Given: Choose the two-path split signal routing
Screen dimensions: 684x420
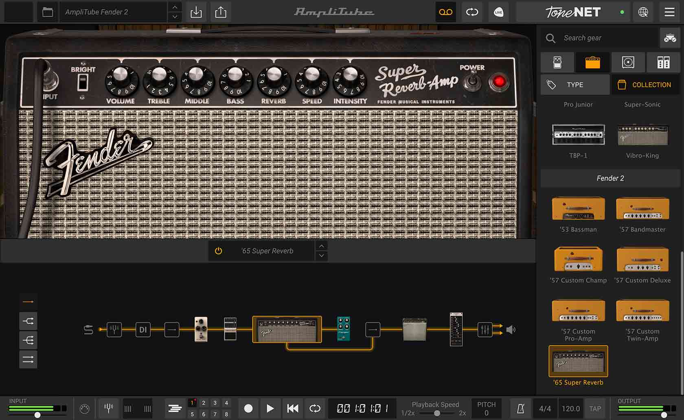Looking at the screenshot, I should click(x=28, y=321).
